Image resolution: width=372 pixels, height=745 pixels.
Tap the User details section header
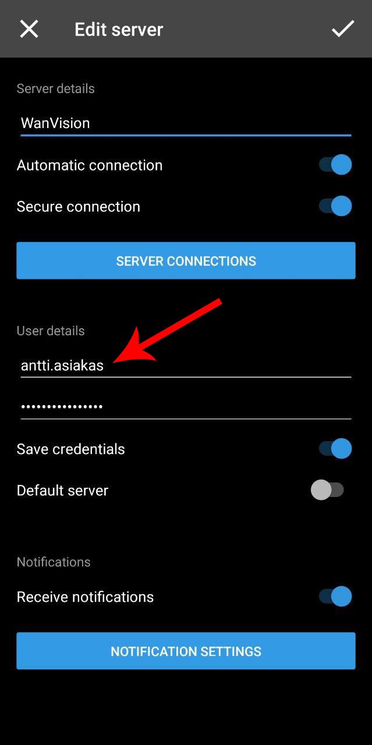51,331
